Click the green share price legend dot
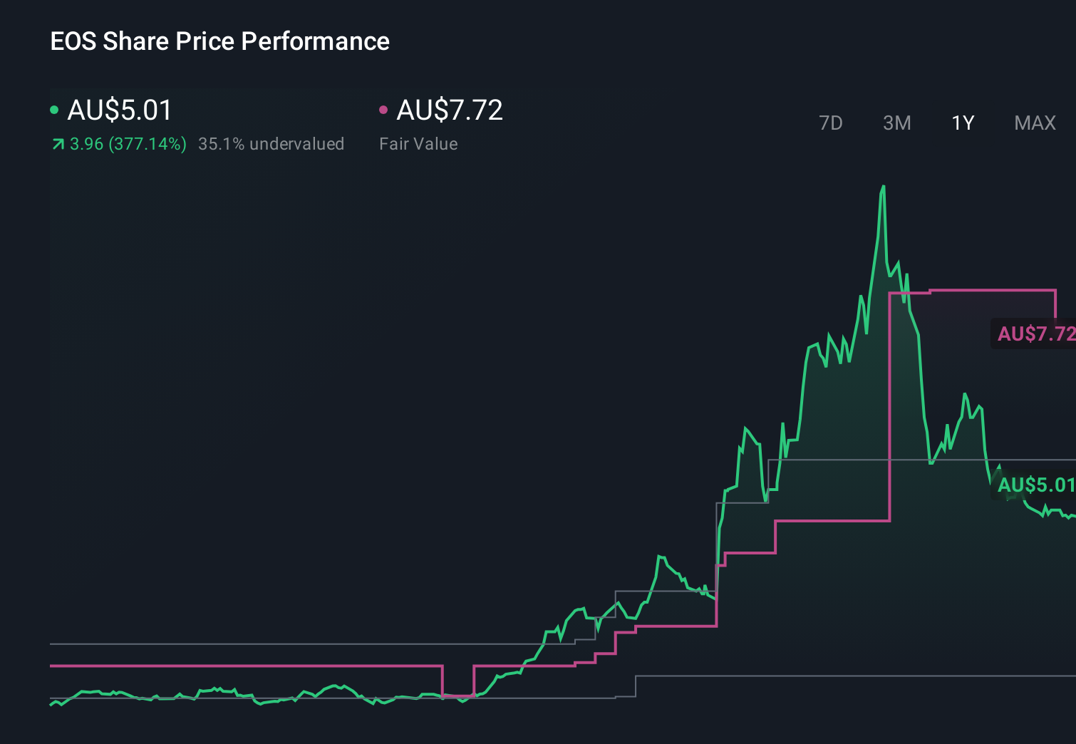 tap(54, 109)
